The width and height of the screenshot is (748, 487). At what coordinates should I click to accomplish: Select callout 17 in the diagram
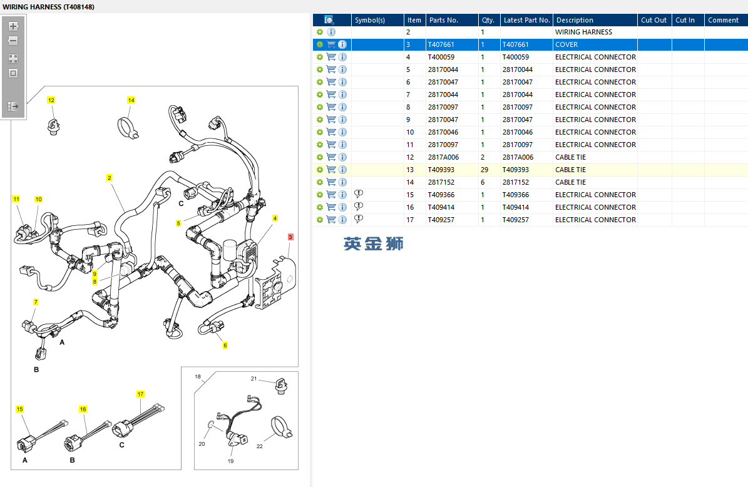pos(140,394)
